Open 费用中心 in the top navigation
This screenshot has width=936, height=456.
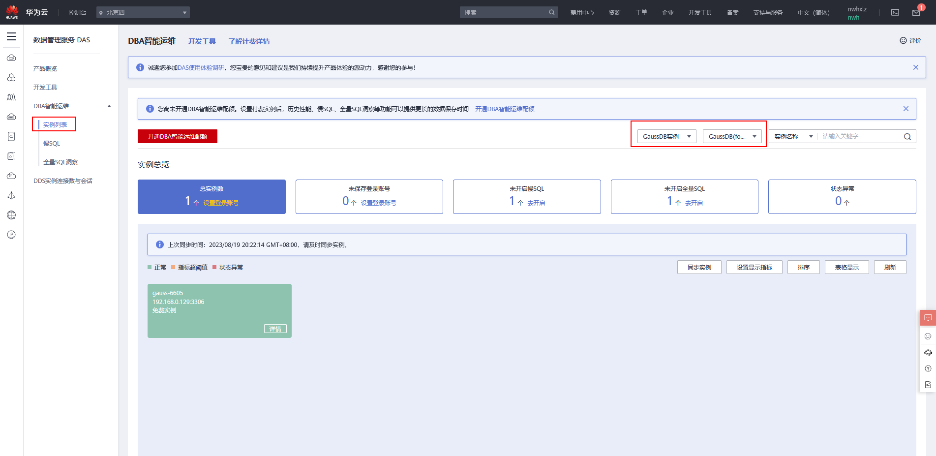[x=582, y=13]
